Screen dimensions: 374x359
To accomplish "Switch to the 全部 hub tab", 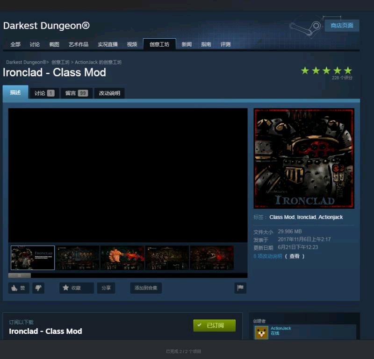I will coord(15,44).
